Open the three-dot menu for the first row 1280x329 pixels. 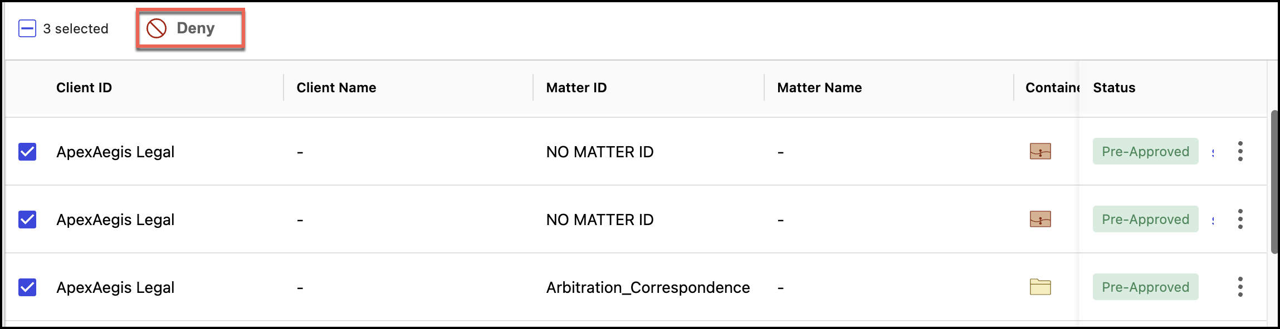1240,151
